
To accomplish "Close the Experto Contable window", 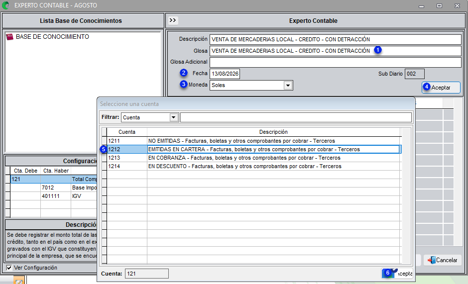I will point(457,5).
